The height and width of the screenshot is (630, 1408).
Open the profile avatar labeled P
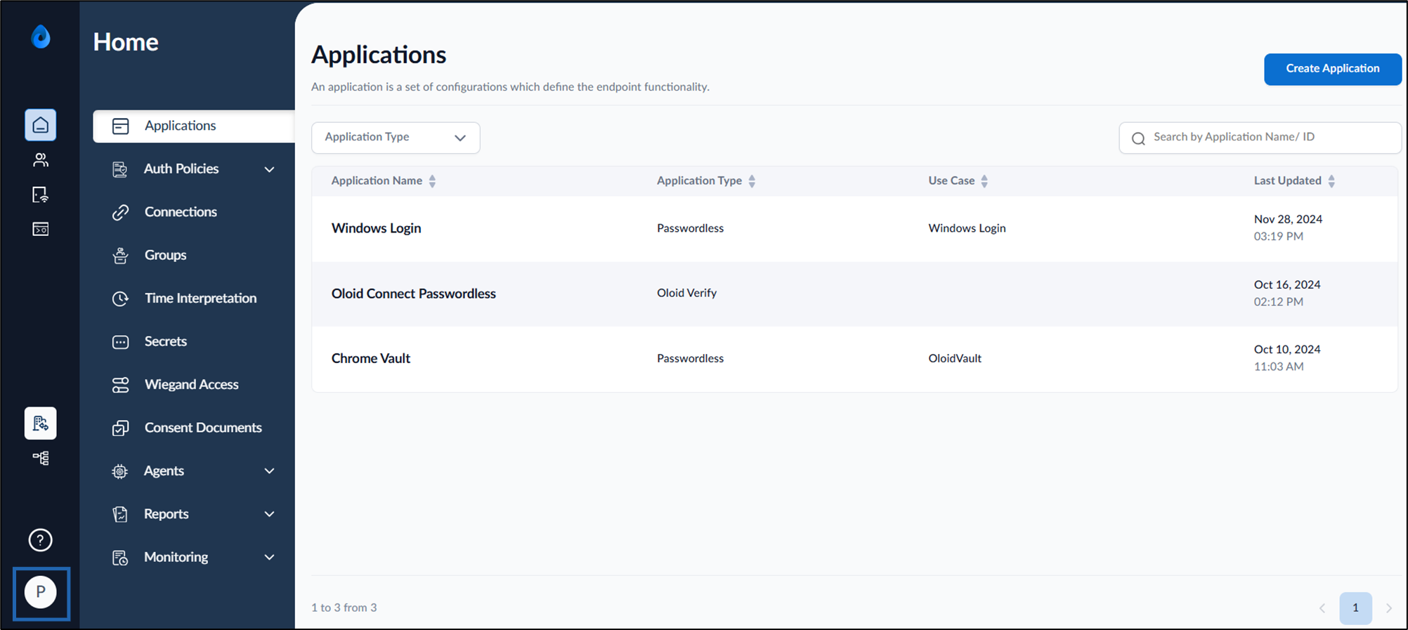pyautogui.click(x=41, y=592)
